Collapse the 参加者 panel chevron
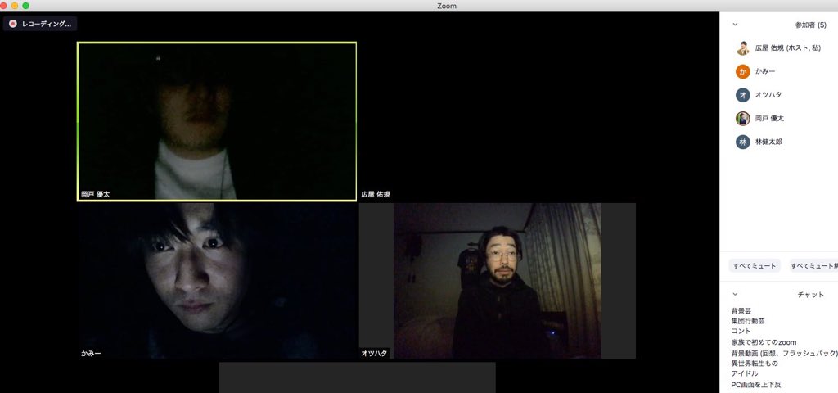 tap(735, 25)
